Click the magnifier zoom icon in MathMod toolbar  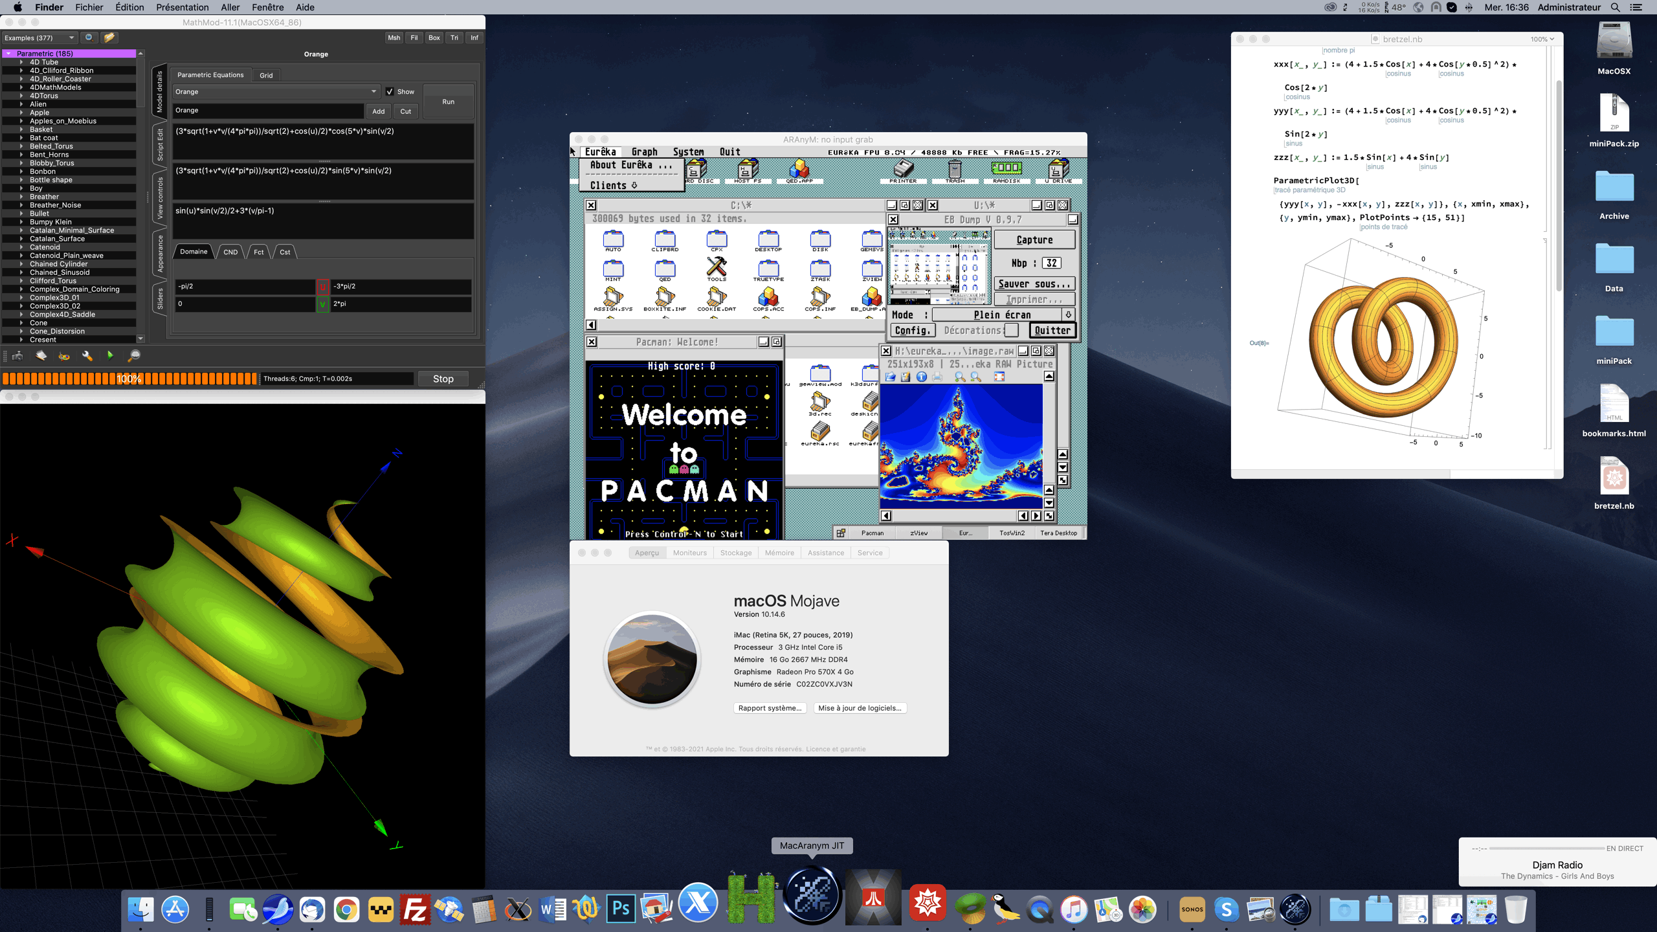pyautogui.click(x=134, y=355)
